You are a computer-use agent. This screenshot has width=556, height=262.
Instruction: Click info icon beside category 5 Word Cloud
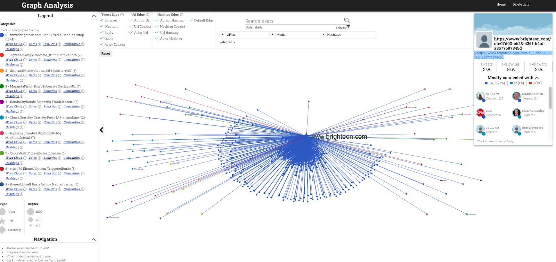click(25, 122)
